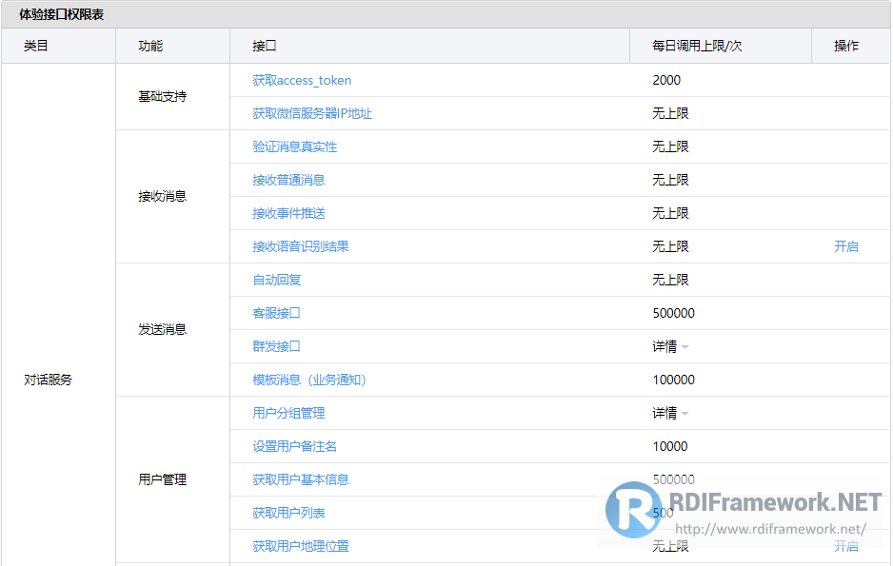Click the 接收语音识别结果 link

pos(300,247)
